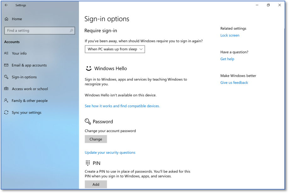Click the Require sign-in heading
This screenshot has width=289, height=193.
101,31
